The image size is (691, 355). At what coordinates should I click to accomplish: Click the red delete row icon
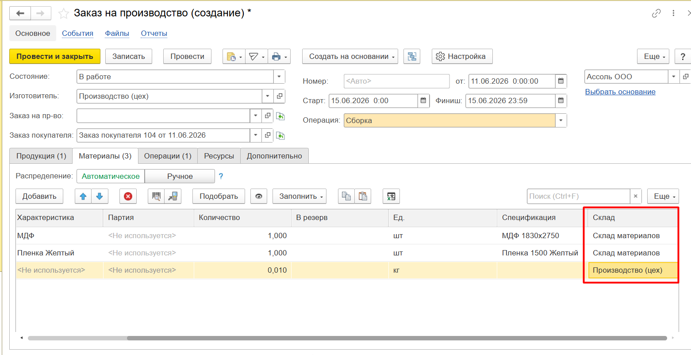click(128, 196)
